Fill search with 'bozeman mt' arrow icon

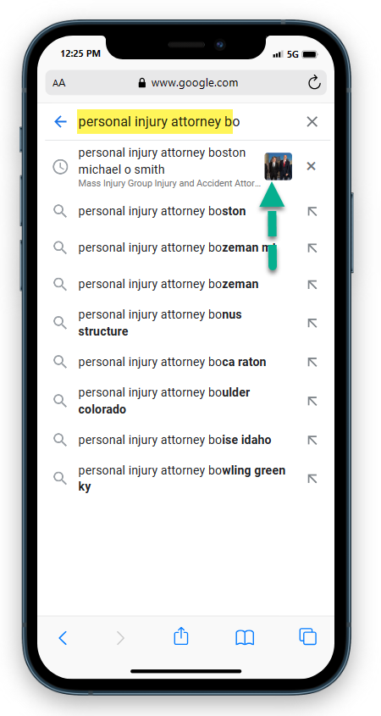pos(312,248)
